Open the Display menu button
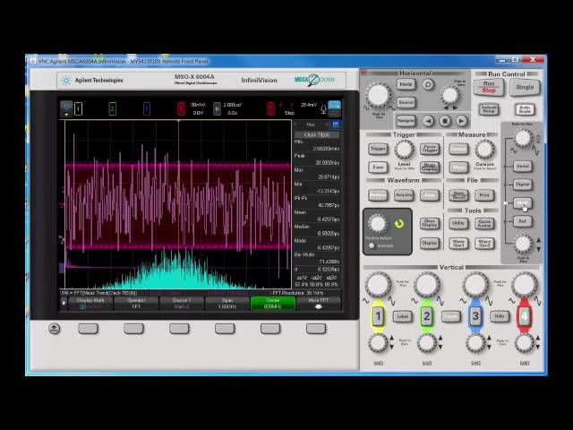573x430 pixels. point(430,243)
